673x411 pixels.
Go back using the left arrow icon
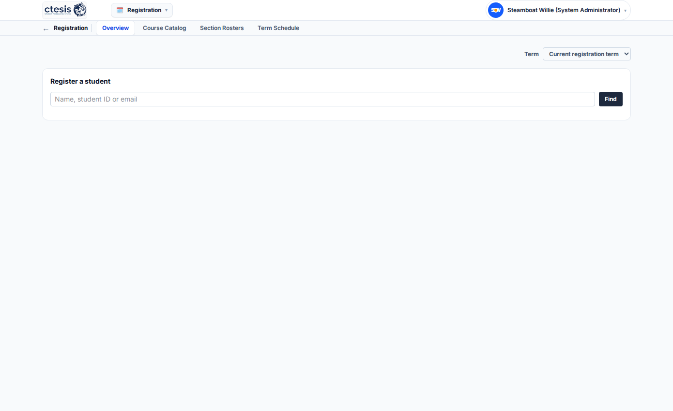(46, 29)
